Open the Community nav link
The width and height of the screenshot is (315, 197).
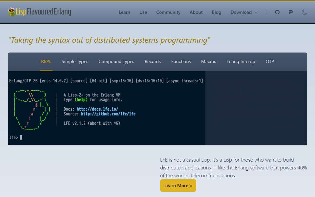pos(168,12)
